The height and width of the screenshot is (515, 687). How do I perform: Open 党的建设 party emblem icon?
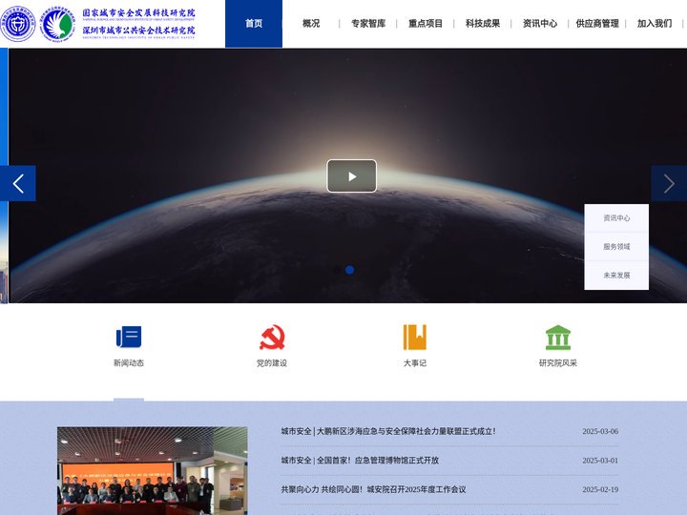[272, 337]
